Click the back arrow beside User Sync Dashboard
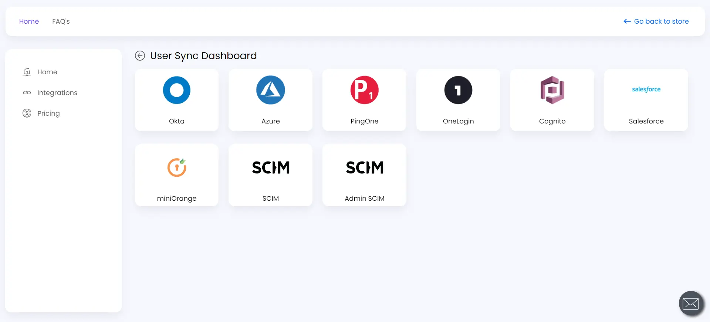 click(140, 56)
